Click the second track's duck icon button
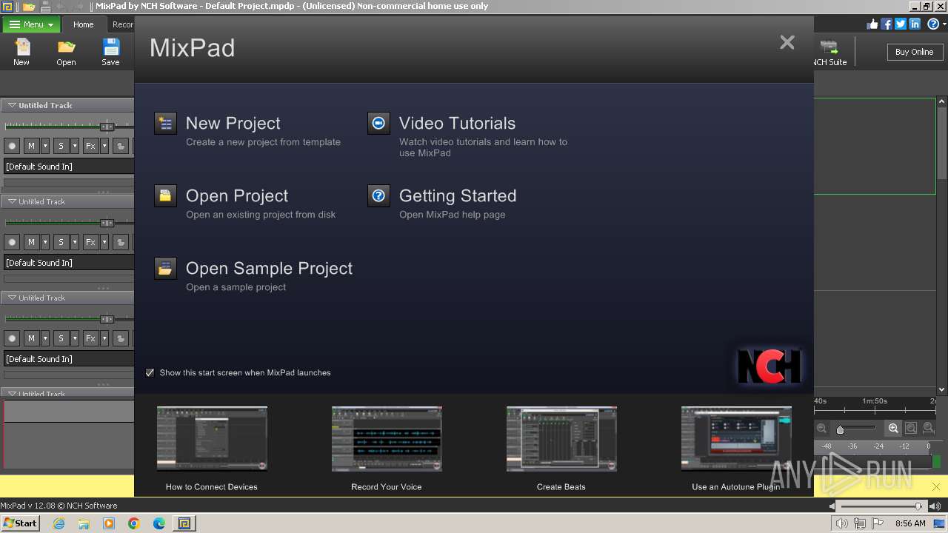This screenshot has height=533, width=948. 121,242
